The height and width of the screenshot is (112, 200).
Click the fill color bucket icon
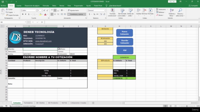[x=40, y=14]
